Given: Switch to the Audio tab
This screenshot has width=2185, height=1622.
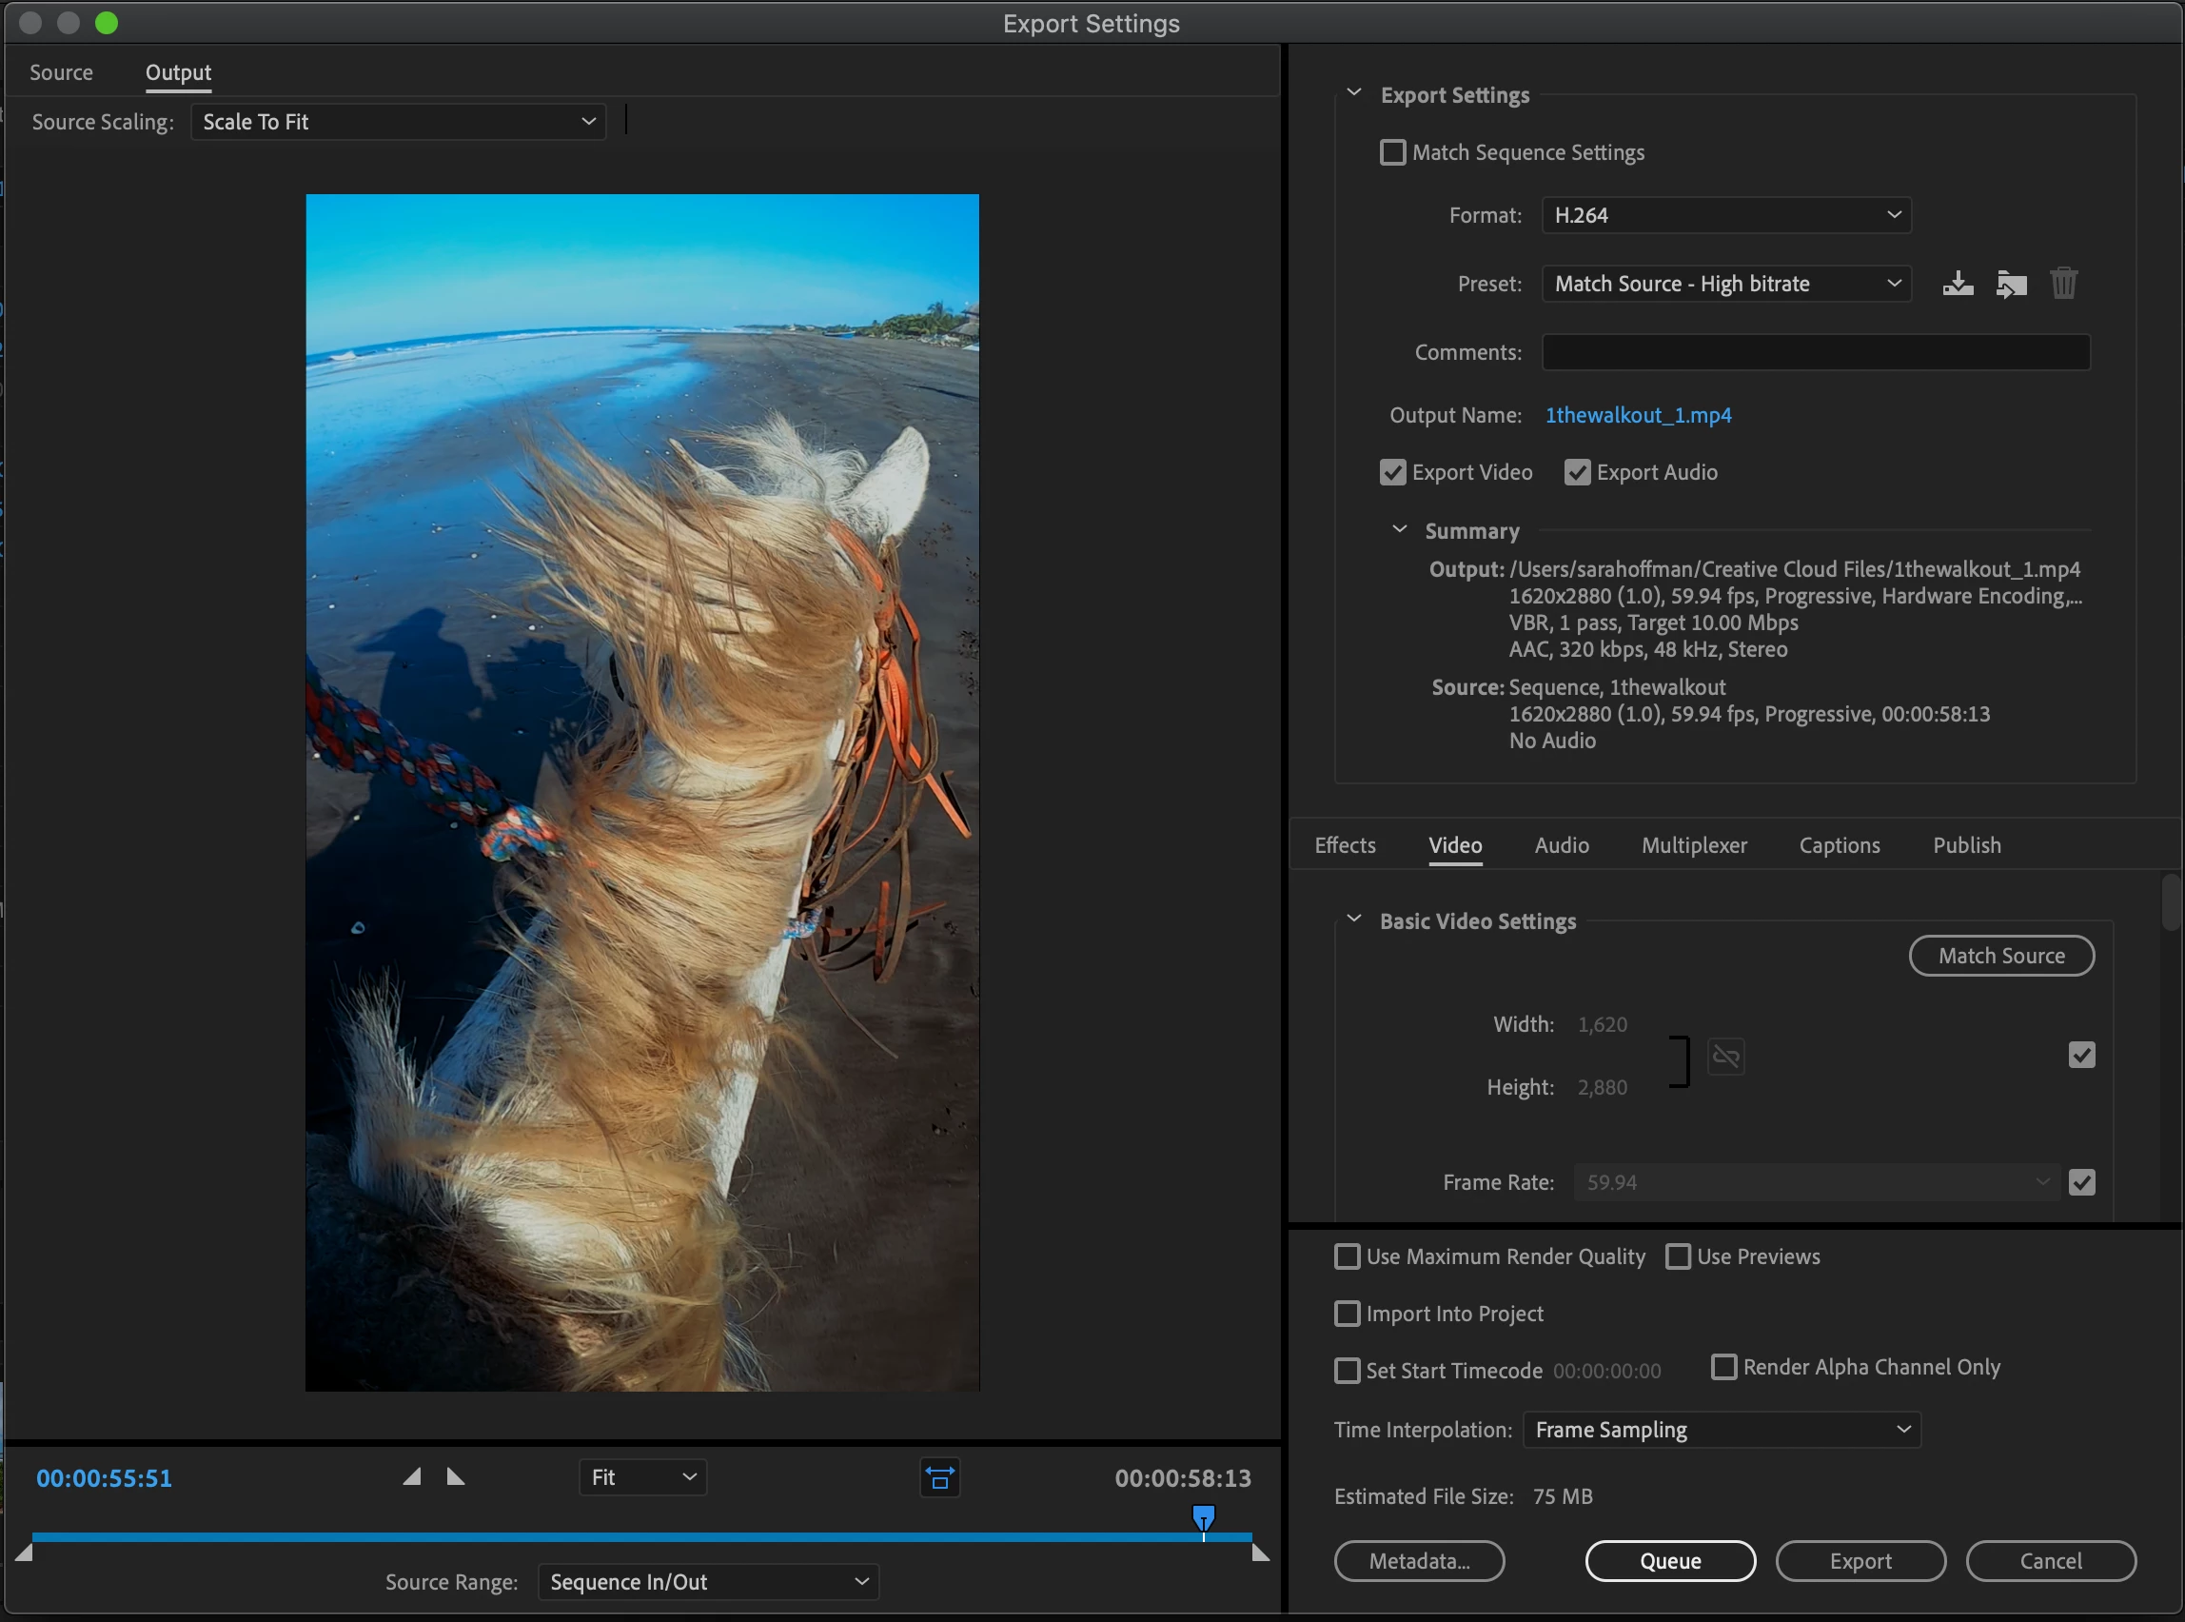Looking at the screenshot, I should point(1561,845).
